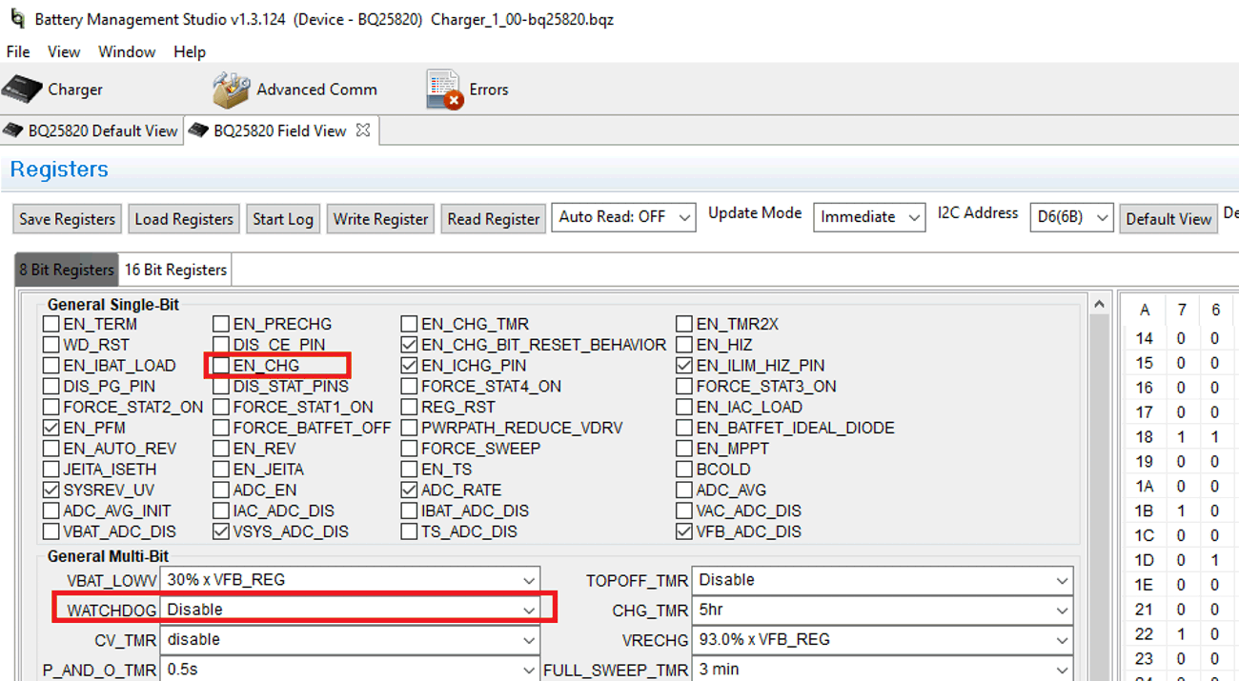Enable the EN_HIZ checkbox
The width and height of the screenshot is (1239, 681).
click(682, 344)
